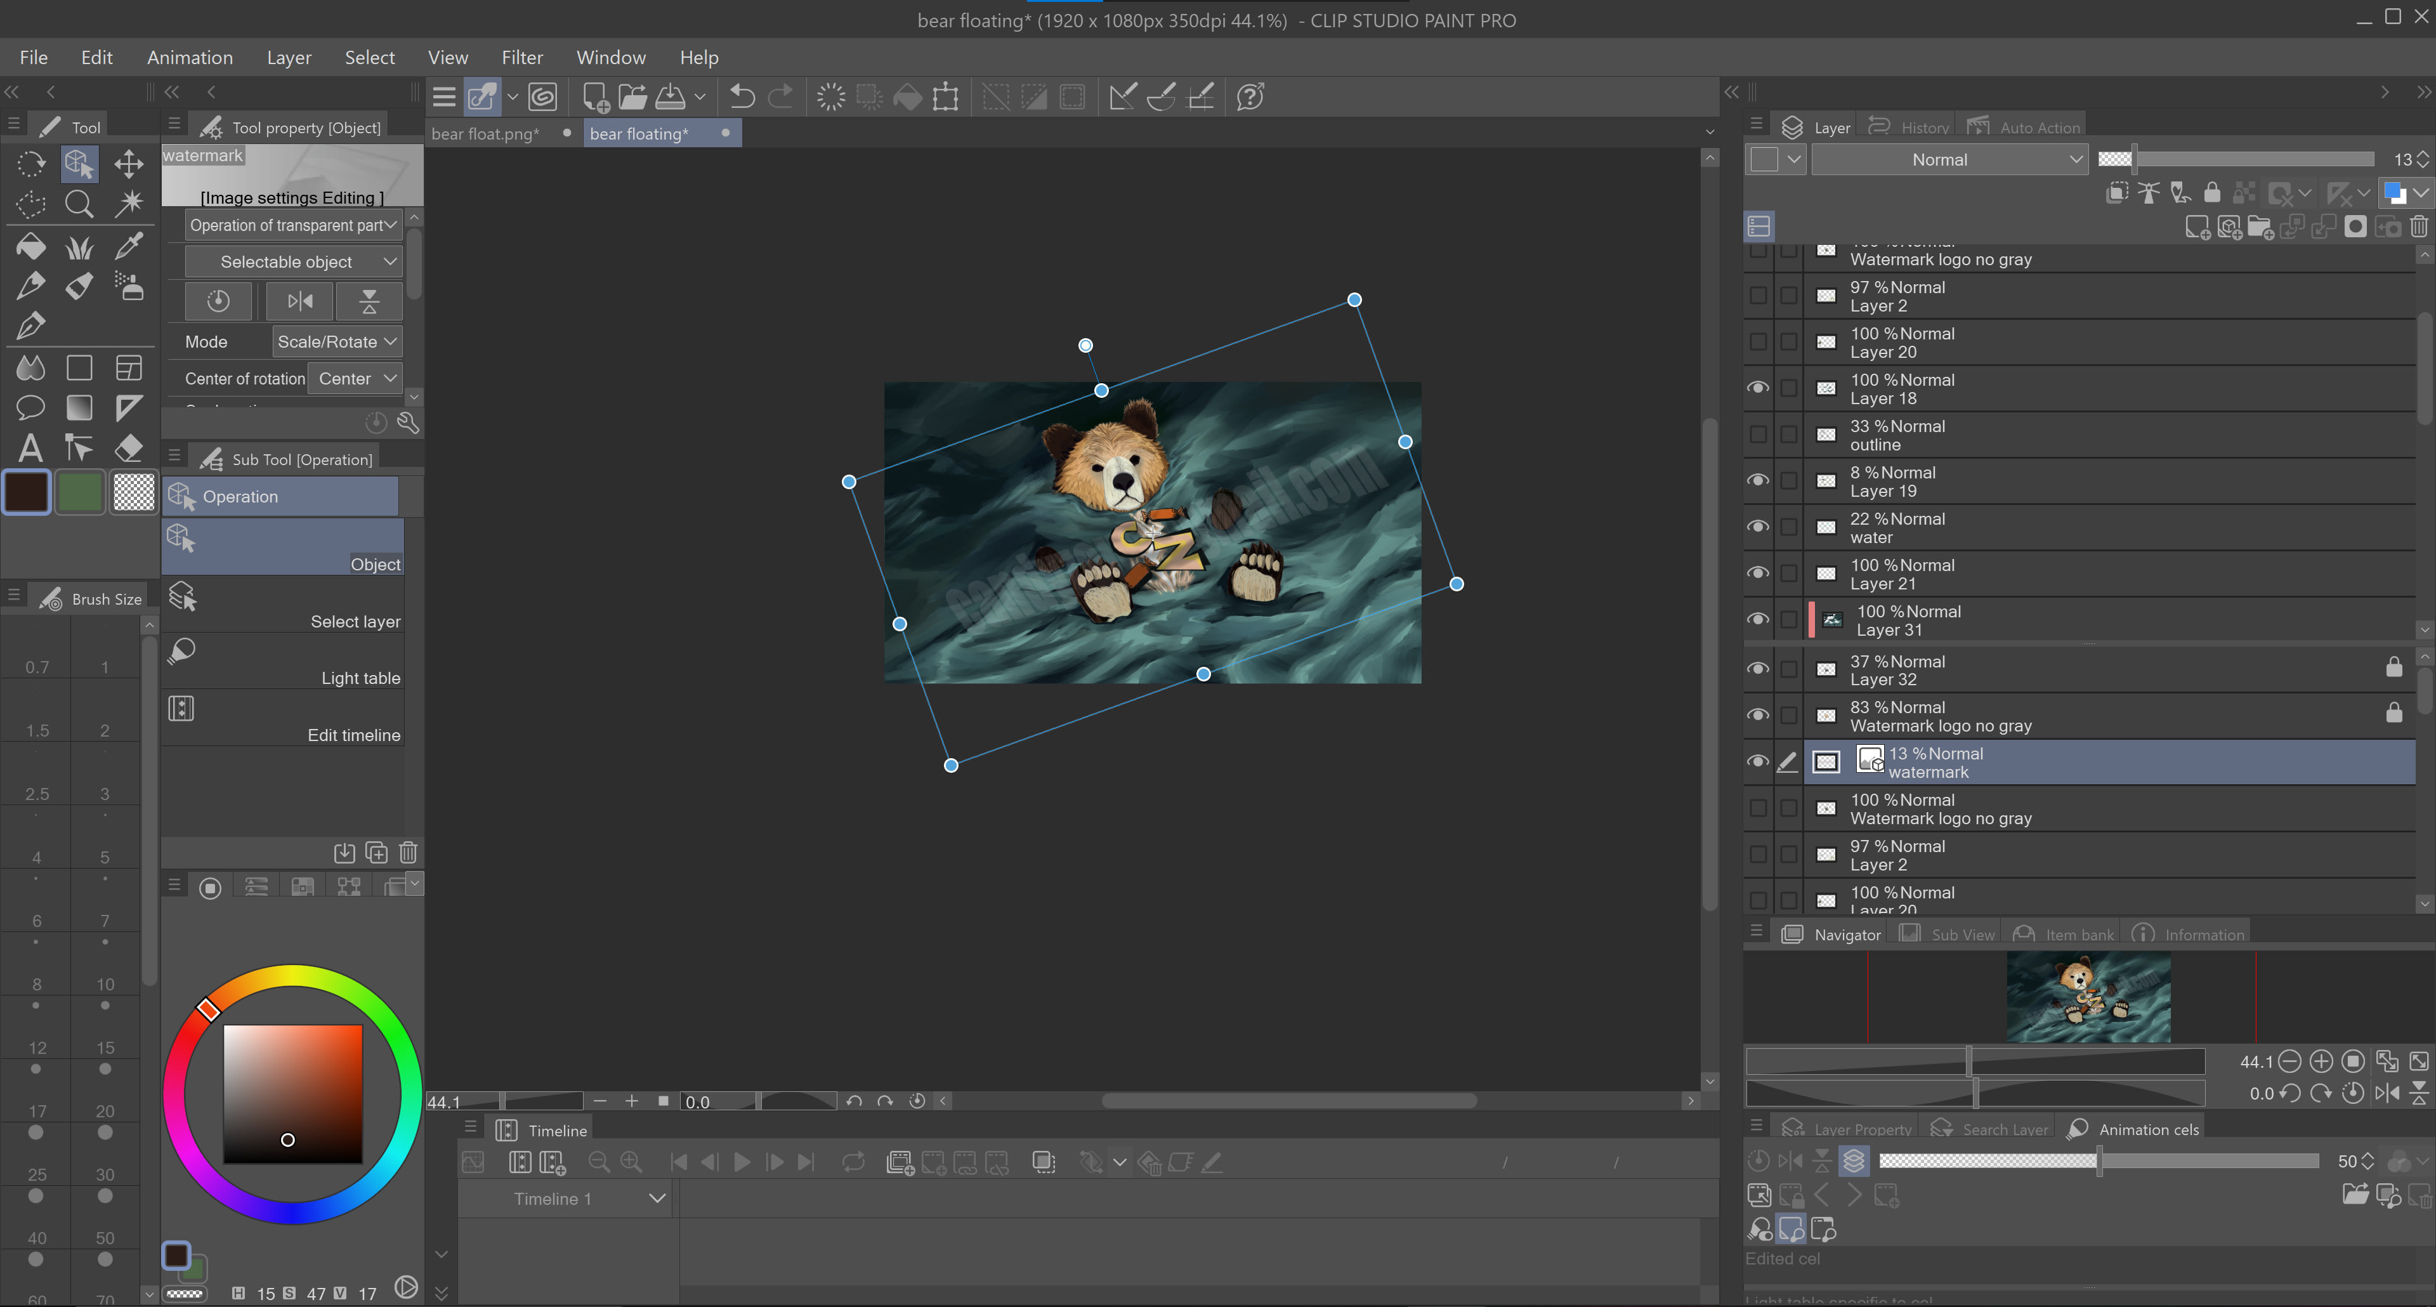Select the Move layer tool
The height and width of the screenshot is (1307, 2436).
(129, 164)
